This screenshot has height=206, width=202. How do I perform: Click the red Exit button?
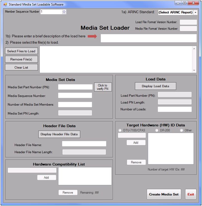191,194
